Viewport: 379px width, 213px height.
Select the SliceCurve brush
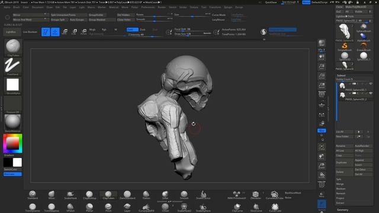point(256,208)
